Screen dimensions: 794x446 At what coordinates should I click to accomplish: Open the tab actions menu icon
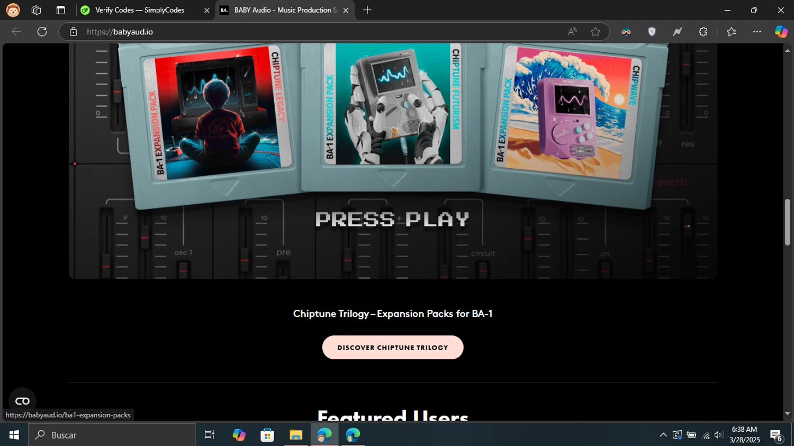pyautogui.click(x=60, y=10)
